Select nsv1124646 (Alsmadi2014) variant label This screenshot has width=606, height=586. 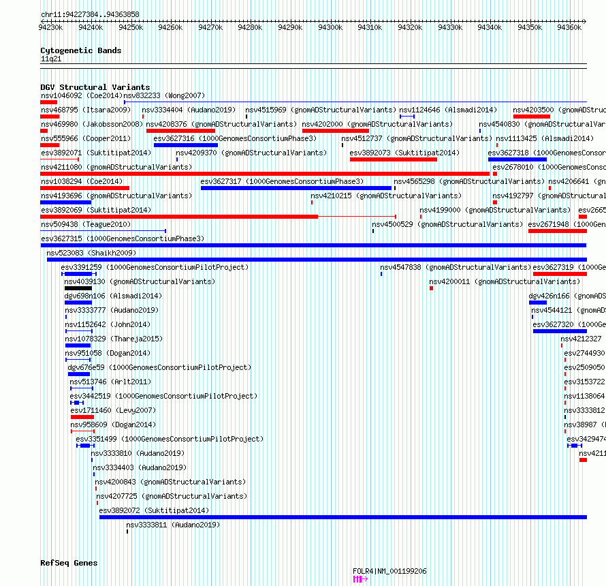[448, 110]
